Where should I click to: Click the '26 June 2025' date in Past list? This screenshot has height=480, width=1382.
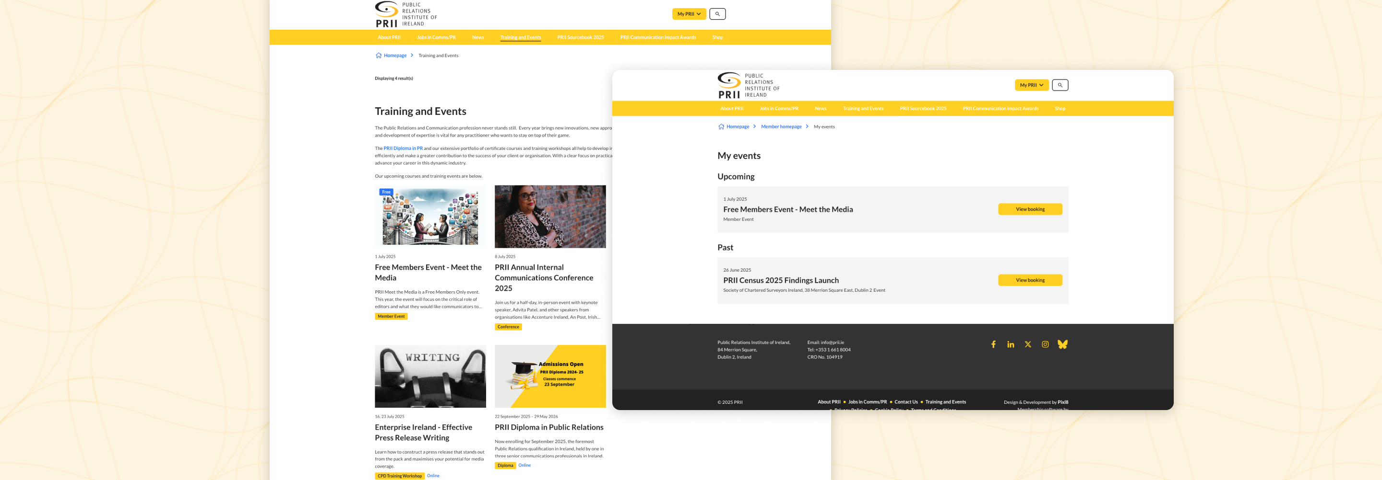(737, 270)
